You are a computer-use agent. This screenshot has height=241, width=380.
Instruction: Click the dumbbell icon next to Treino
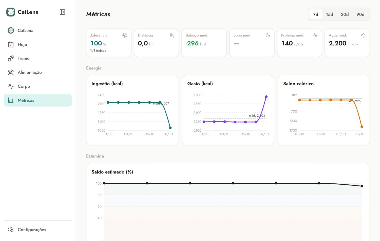(11, 58)
